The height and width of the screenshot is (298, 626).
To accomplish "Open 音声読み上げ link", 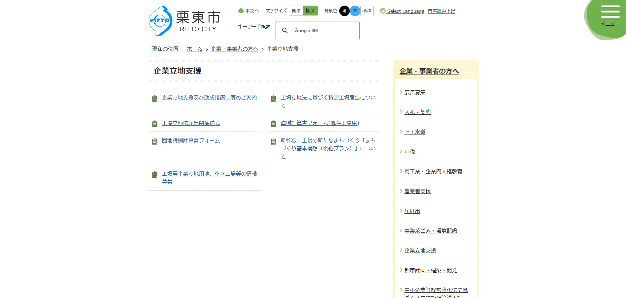I will [441, 11].
